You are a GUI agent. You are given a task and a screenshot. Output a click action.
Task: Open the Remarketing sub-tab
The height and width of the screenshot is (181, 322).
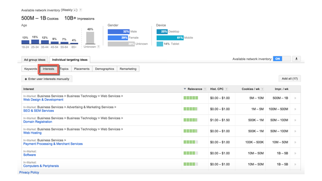tap(128, 69)
